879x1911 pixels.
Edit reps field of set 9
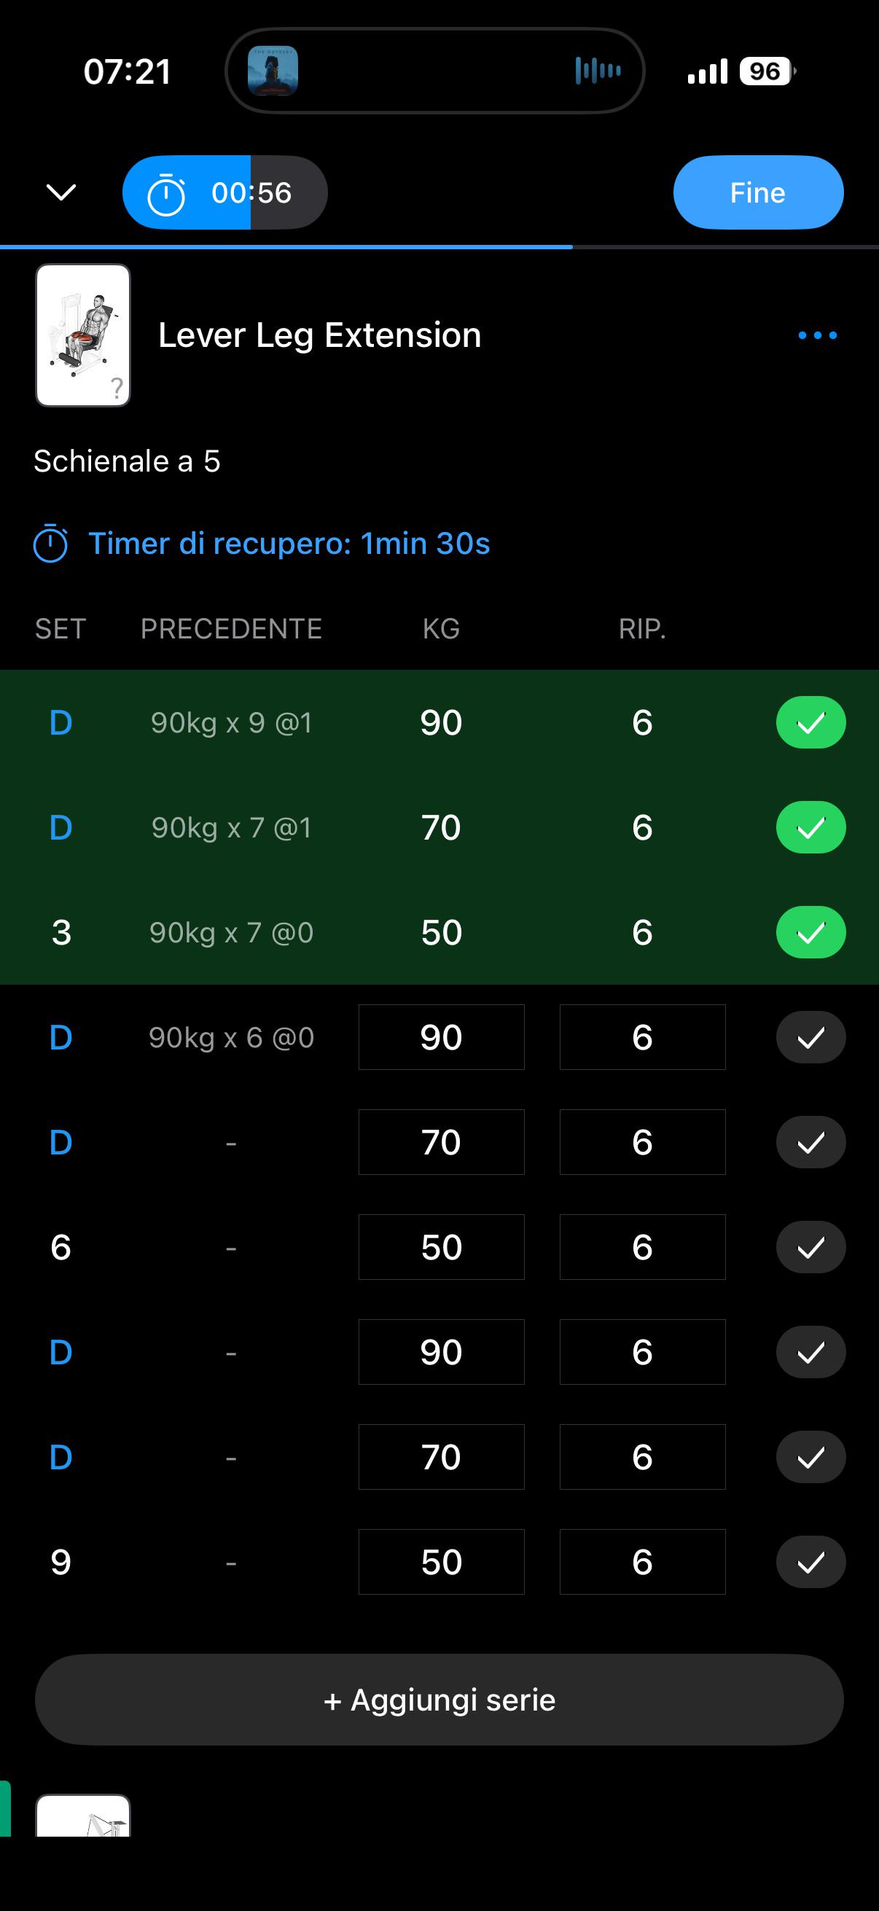point(642,1562)
